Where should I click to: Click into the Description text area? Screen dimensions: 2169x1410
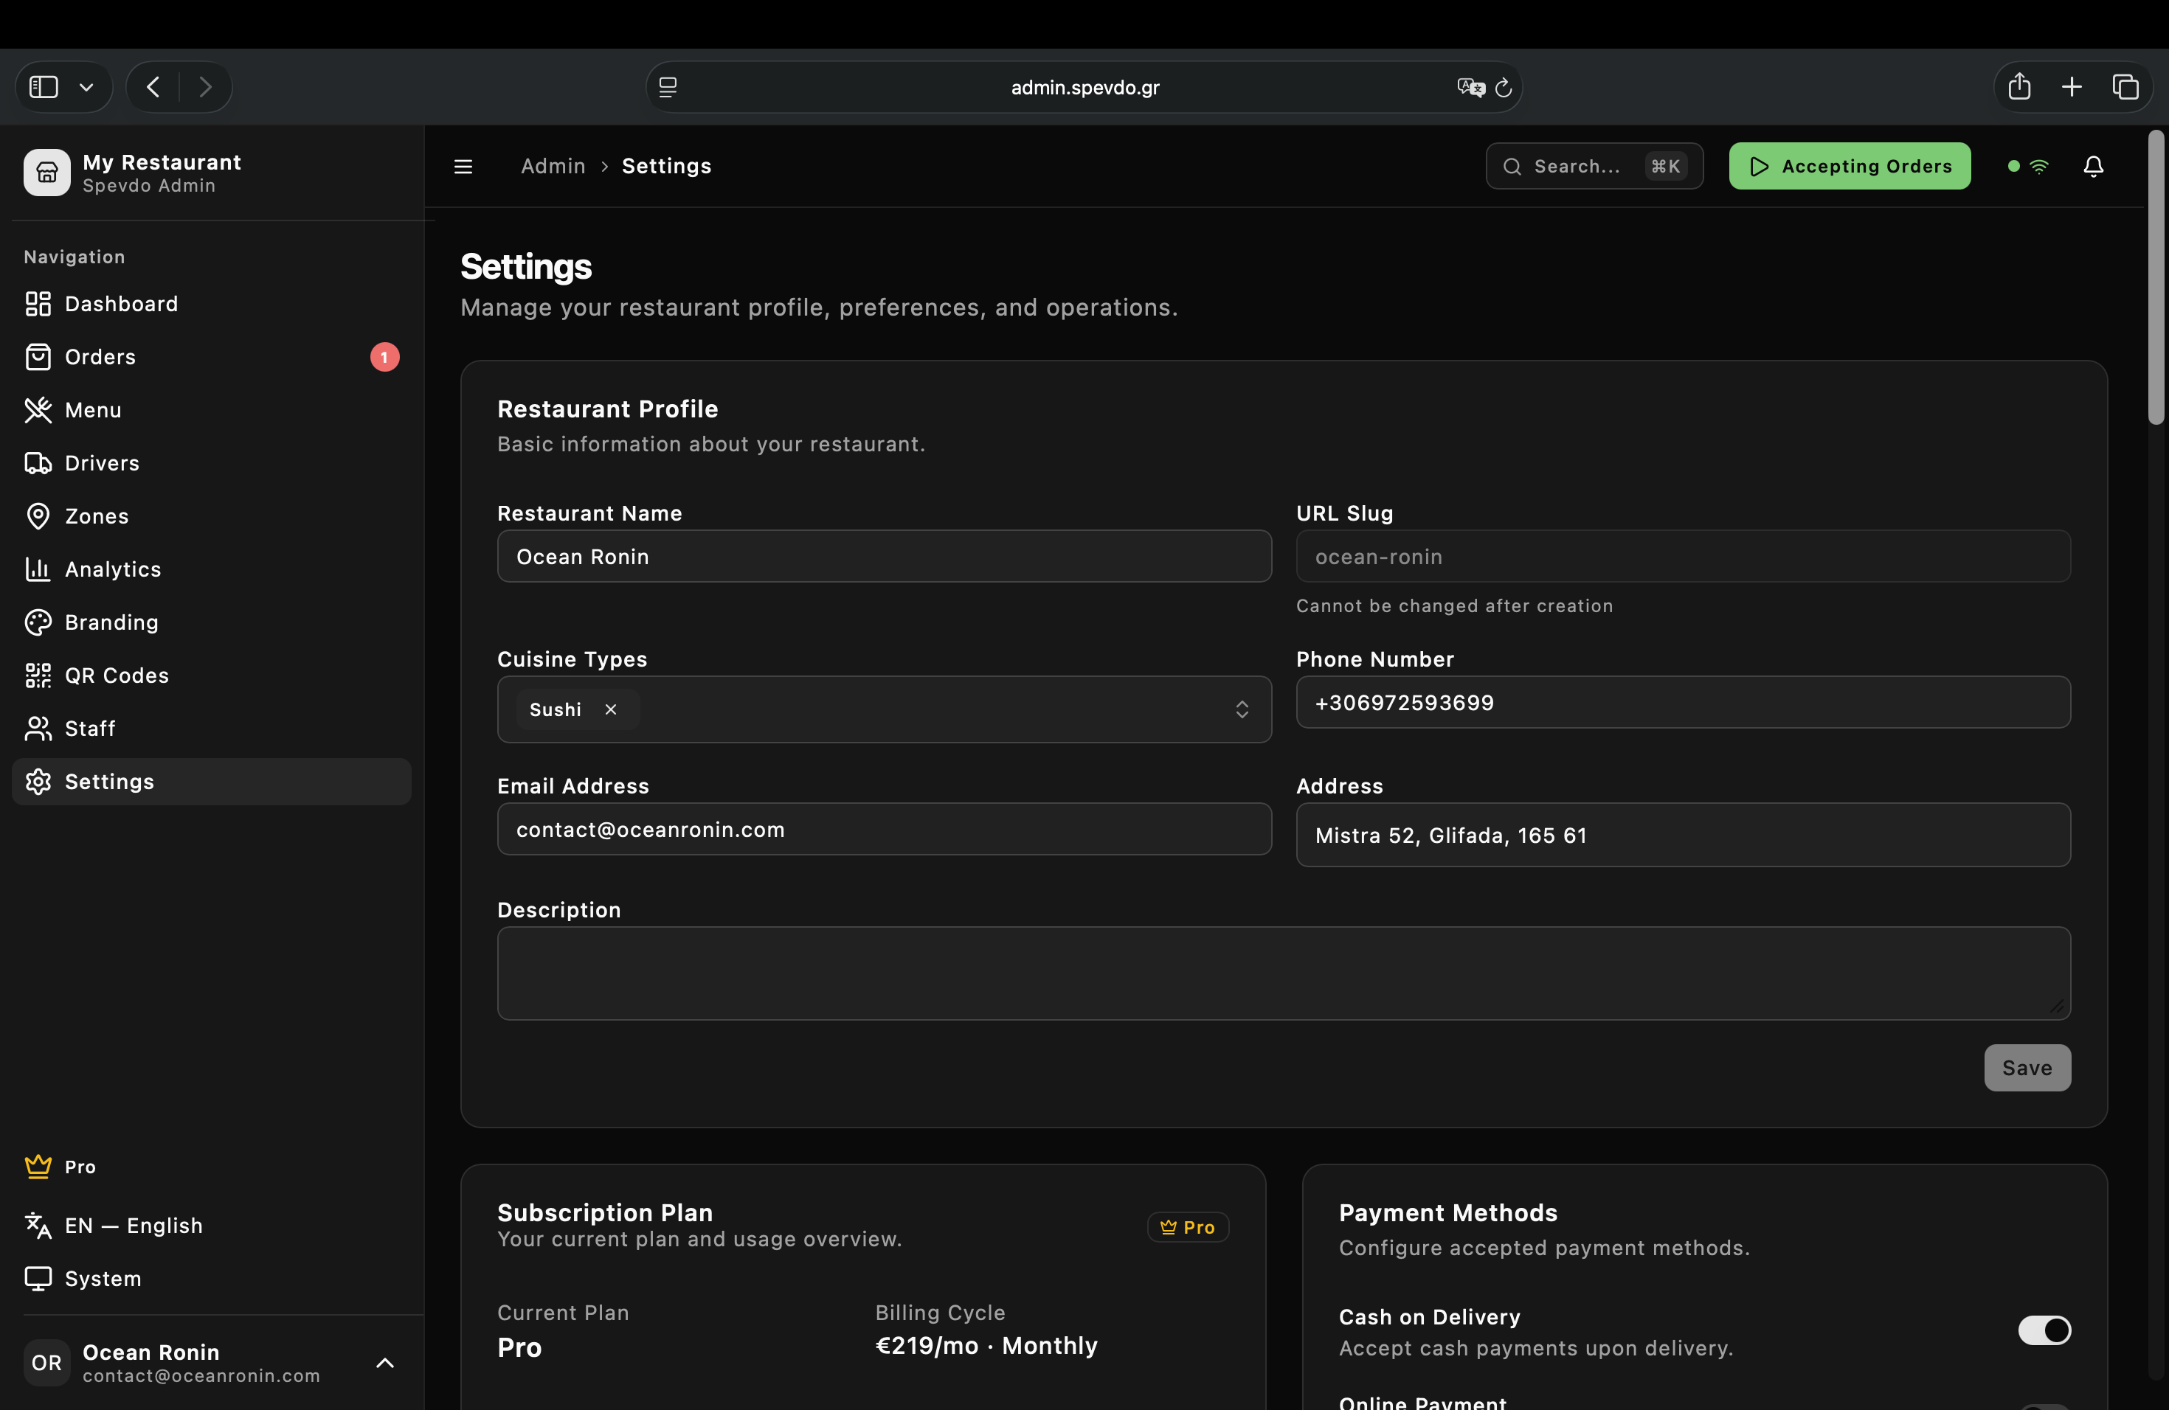click(1283, 973)
